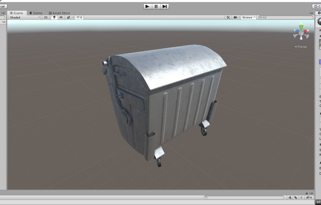Toggle scene audio with the speaker icon

click(x=61, y=17)
